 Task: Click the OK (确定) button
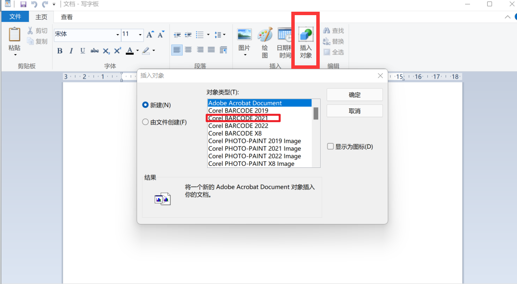pos(354,95)
